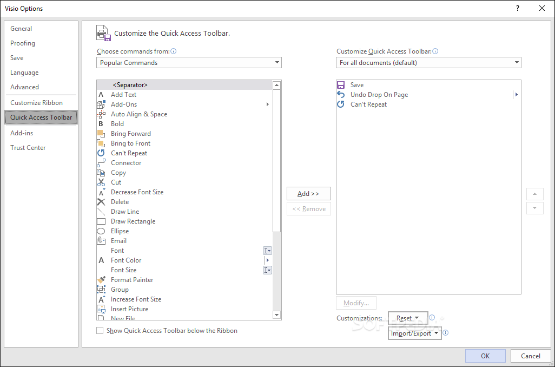This screenshot has height=367, width=555.
Task: Select the Delete X icon
Action: click(x=101, y=202)
